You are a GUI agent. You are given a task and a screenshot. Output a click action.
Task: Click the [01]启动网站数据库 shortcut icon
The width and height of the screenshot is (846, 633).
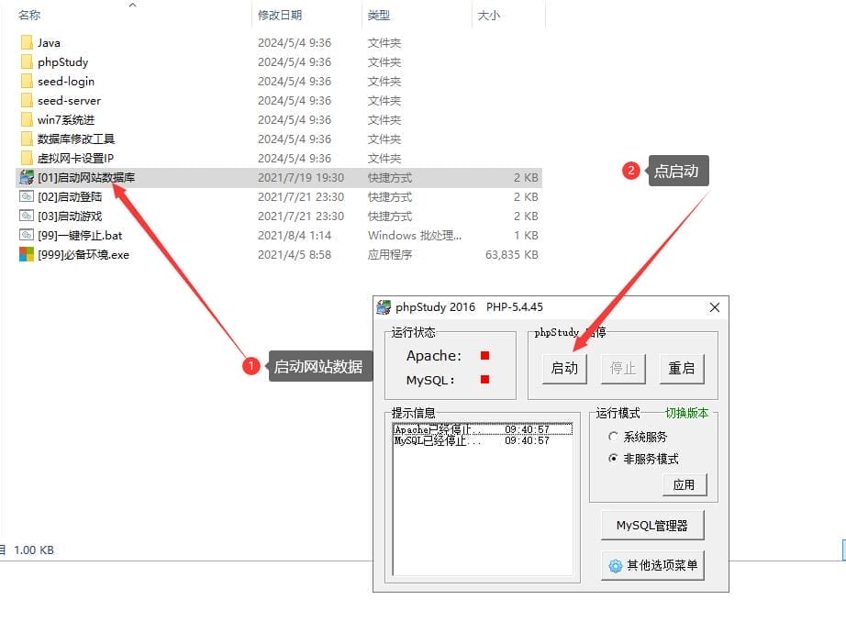pyautogui.click(x=26, y=178)
